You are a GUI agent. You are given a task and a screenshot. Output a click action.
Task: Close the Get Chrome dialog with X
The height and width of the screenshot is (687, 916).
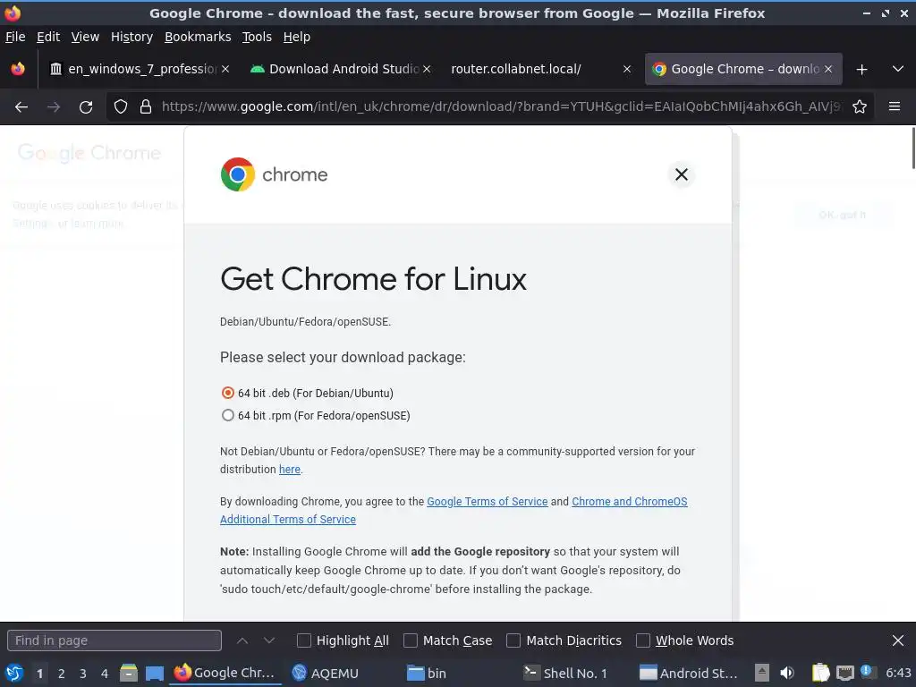click(681, 174)
